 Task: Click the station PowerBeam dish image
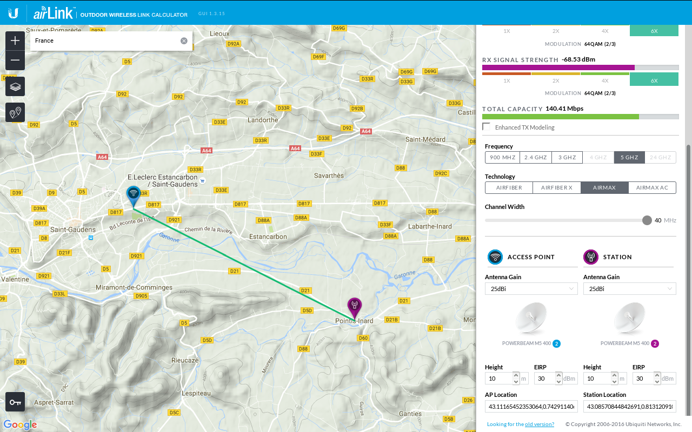630,319
